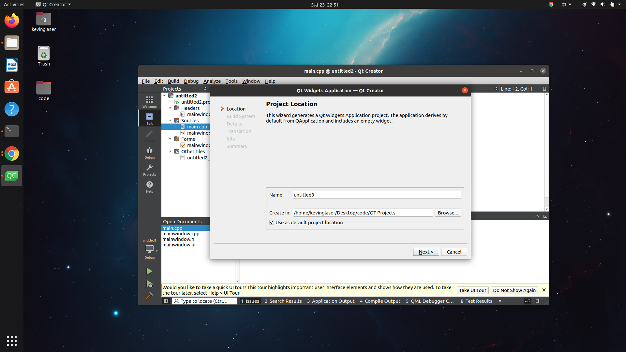Image resolution: width=626 pixels, height=352 pixels.
Task: Click the Cancel button in wizard
Action: [x=454, y=251]
